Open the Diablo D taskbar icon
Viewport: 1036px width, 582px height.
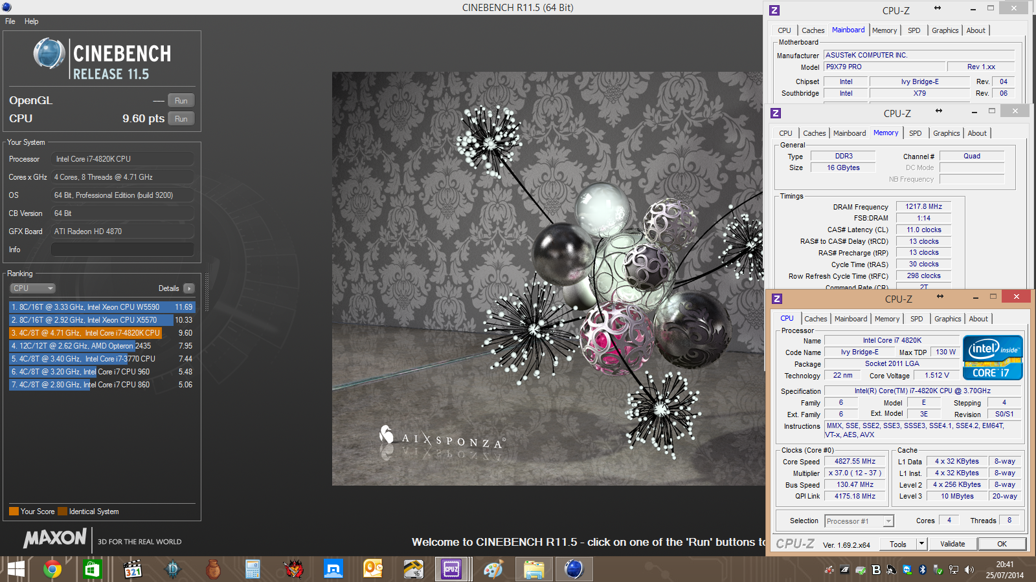tap(173, 569)
